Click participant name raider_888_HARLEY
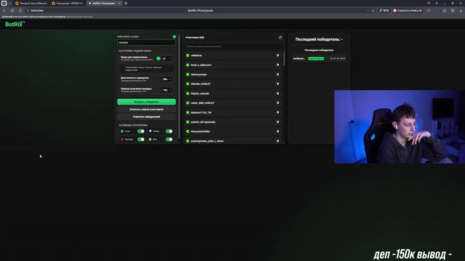The height and width of the screenshot is (261, 465). point(202,103)
